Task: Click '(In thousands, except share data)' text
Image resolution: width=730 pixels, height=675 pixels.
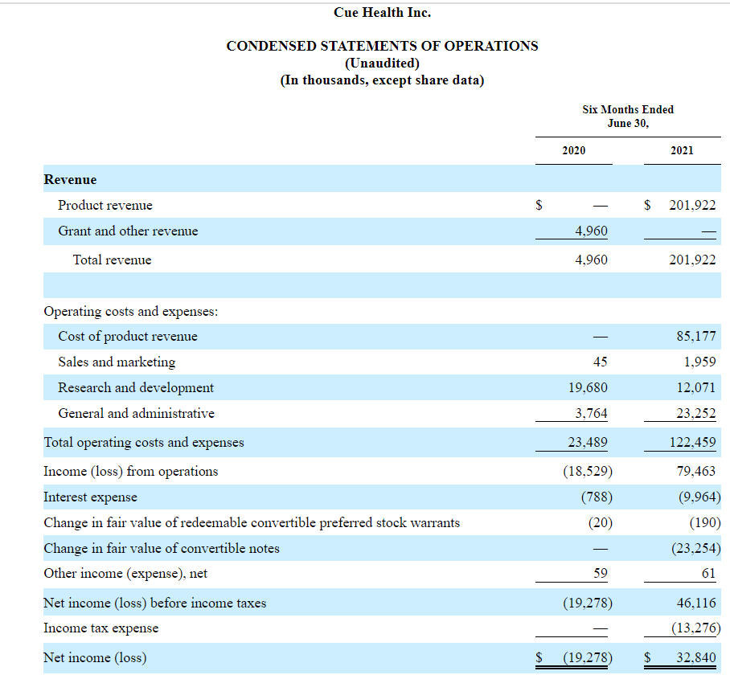Action: pos(382,80)
